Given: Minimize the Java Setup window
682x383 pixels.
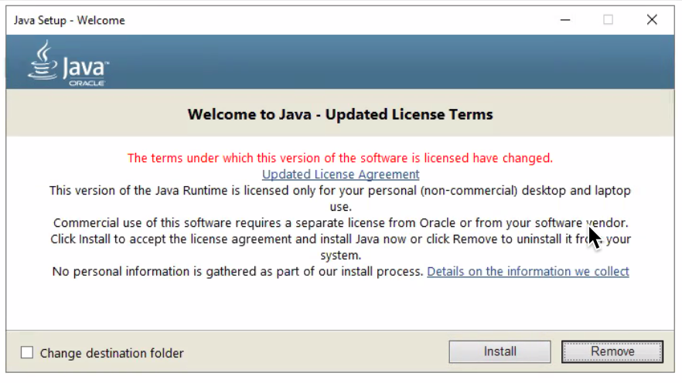Looking at the screenshot, I should tap(565, 20).
